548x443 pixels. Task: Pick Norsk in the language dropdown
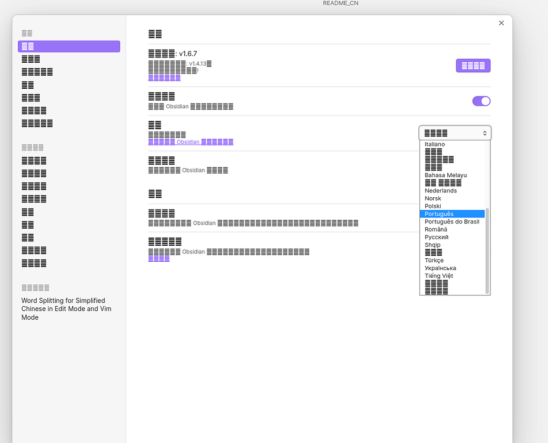(433, 198)
